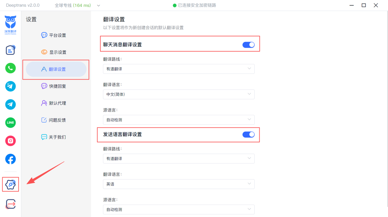Image resolution: width=388 pixels, height=217 pixels.
Task: Open the WhatsApp sidebar icon
Action: [x=11, y=68]
